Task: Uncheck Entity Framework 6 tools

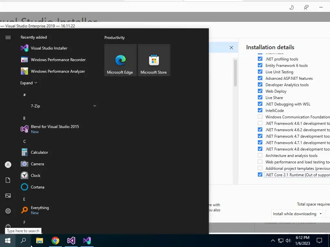Action: pyautogui.click(x=260, y=65)
